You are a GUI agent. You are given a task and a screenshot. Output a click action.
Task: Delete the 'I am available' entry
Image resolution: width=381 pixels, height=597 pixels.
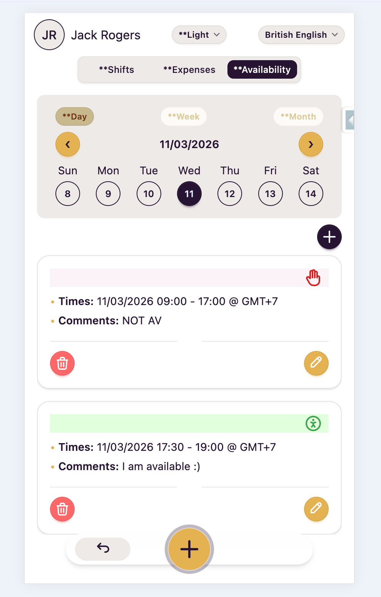pos(62,509)
